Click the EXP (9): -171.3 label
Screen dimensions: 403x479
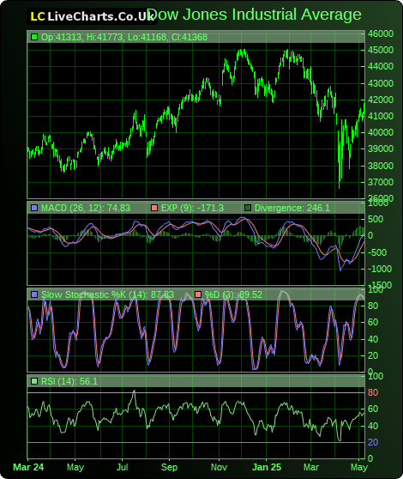point(193,208)
